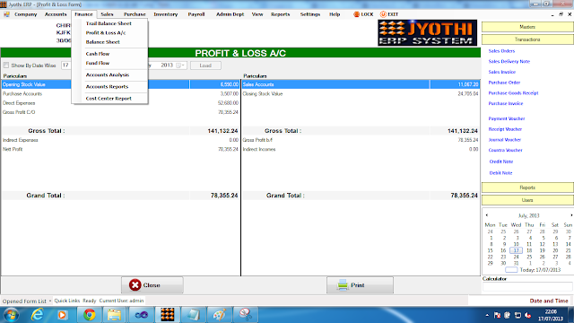574x323 pixels.
Task: Select Cost Center Report menu entry
Action: point(109,99)
